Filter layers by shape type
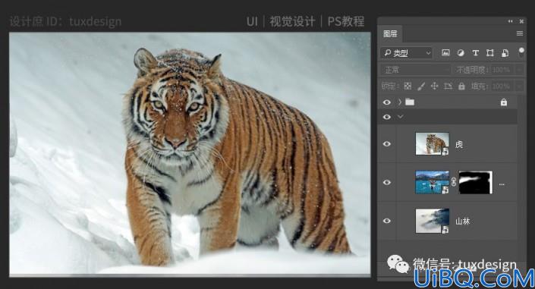The height and width of the screenshot is (289, 535). [490, 53]
